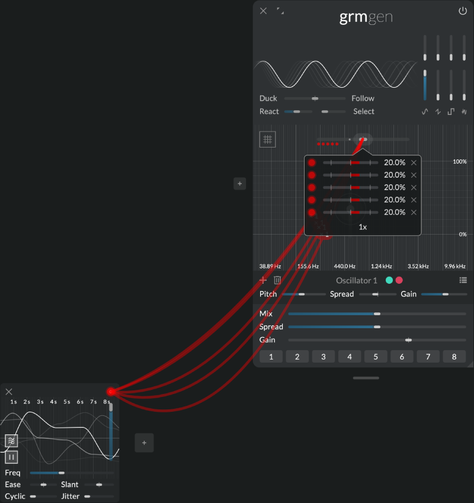Image resolution: width=474 pixels, height=503 pixels.
Task: Pause the LFO with the pause toggle
Action: (11, 457)
